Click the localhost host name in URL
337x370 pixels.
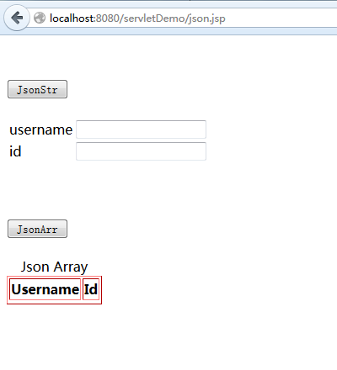[x=72, y=18]
